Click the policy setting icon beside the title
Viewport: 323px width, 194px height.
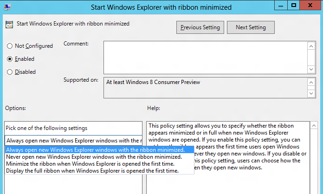tap(9, 25)
